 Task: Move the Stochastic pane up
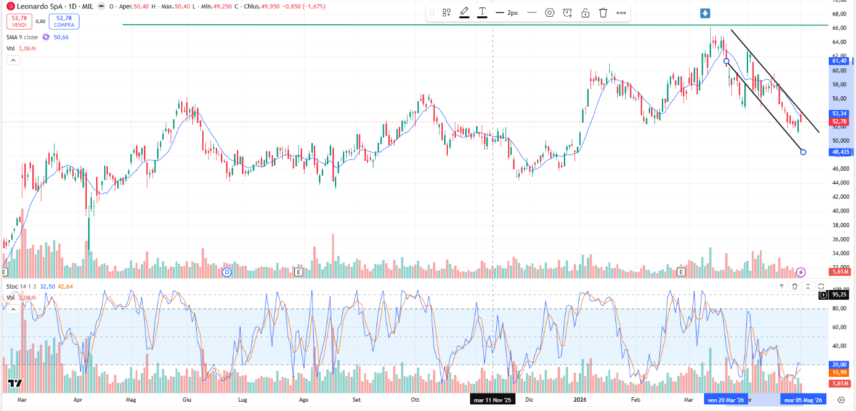[782, 286]
